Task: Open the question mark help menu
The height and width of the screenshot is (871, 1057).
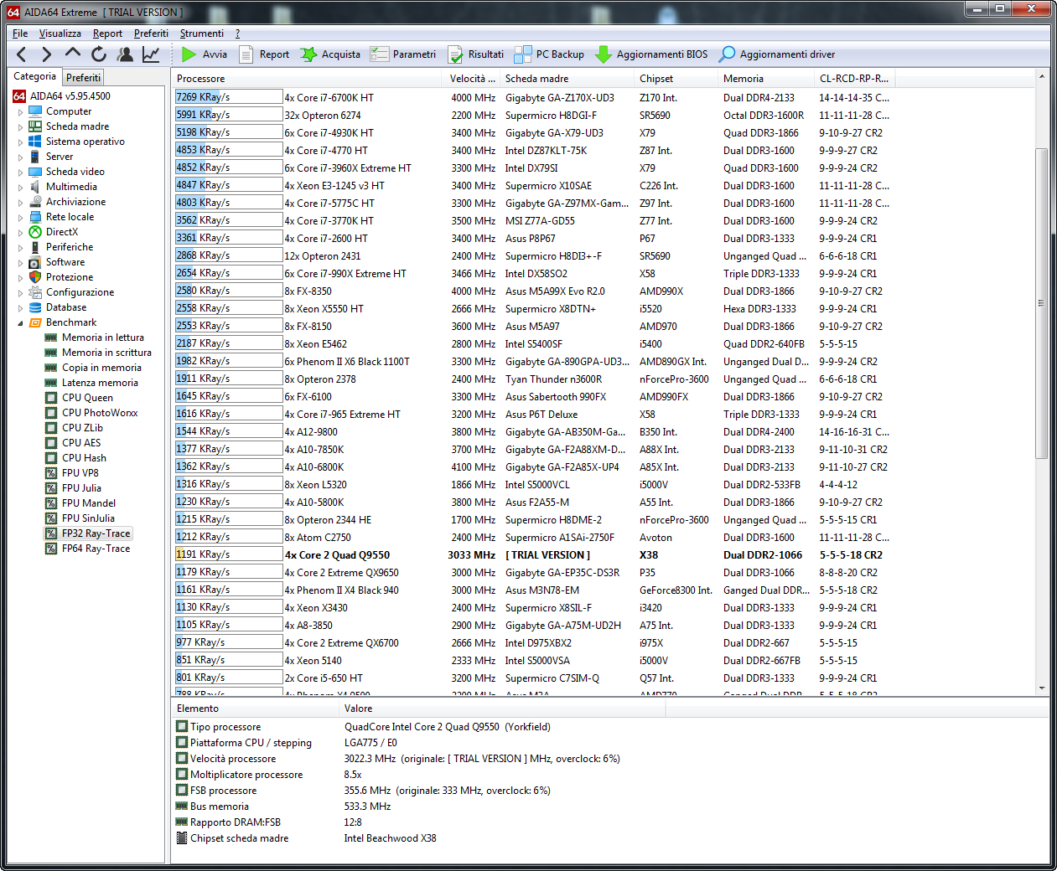Action: pos(237,33)
